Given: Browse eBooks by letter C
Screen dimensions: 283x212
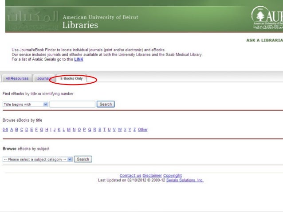Looking at the screenshot, I should [22, 130].
